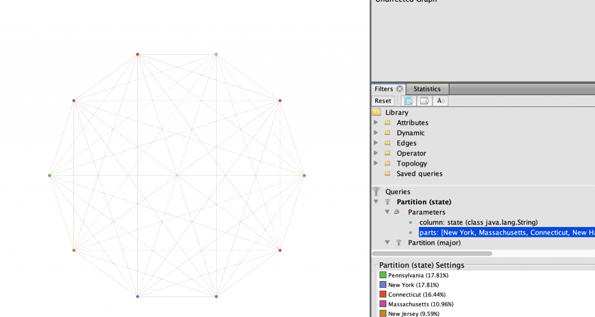Close the Filters tab with its x icon
595x317 pixels.
(x=400, y=89)
